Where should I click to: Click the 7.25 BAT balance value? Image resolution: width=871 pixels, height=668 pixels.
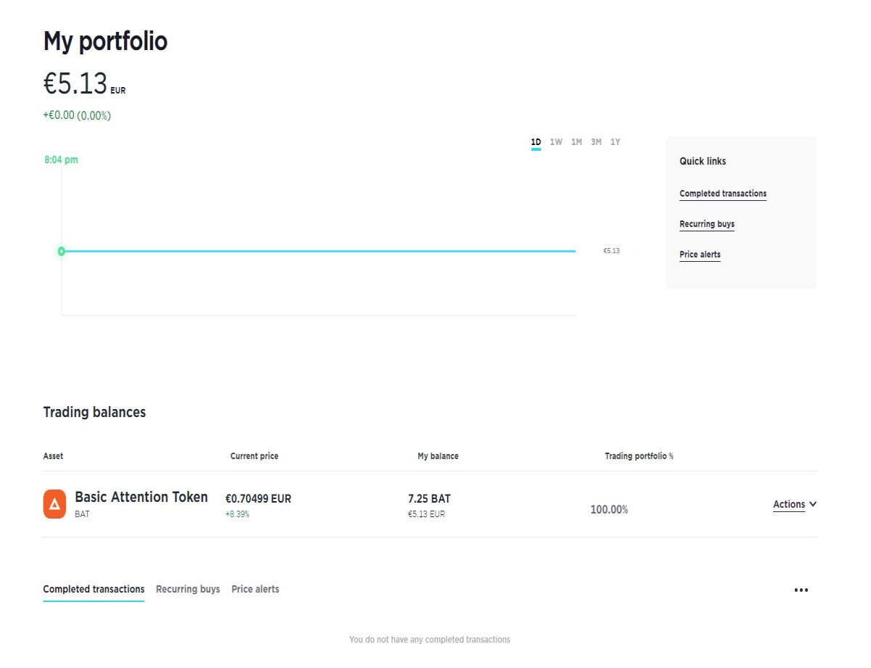(429, 499)
